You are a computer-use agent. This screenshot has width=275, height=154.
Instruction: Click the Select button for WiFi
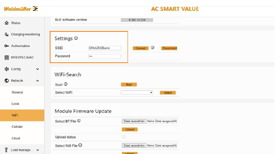[x=168, y=93]
